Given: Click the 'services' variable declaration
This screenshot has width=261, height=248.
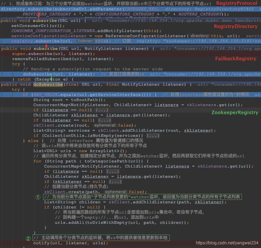Looking at the screenshot, I should [x=79, y=130].
